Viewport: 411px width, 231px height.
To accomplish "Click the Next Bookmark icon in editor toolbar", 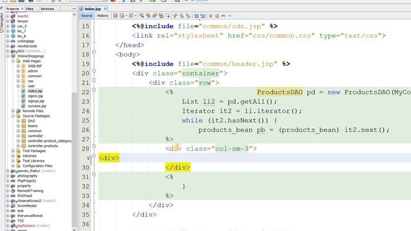I will coord(181,15).
